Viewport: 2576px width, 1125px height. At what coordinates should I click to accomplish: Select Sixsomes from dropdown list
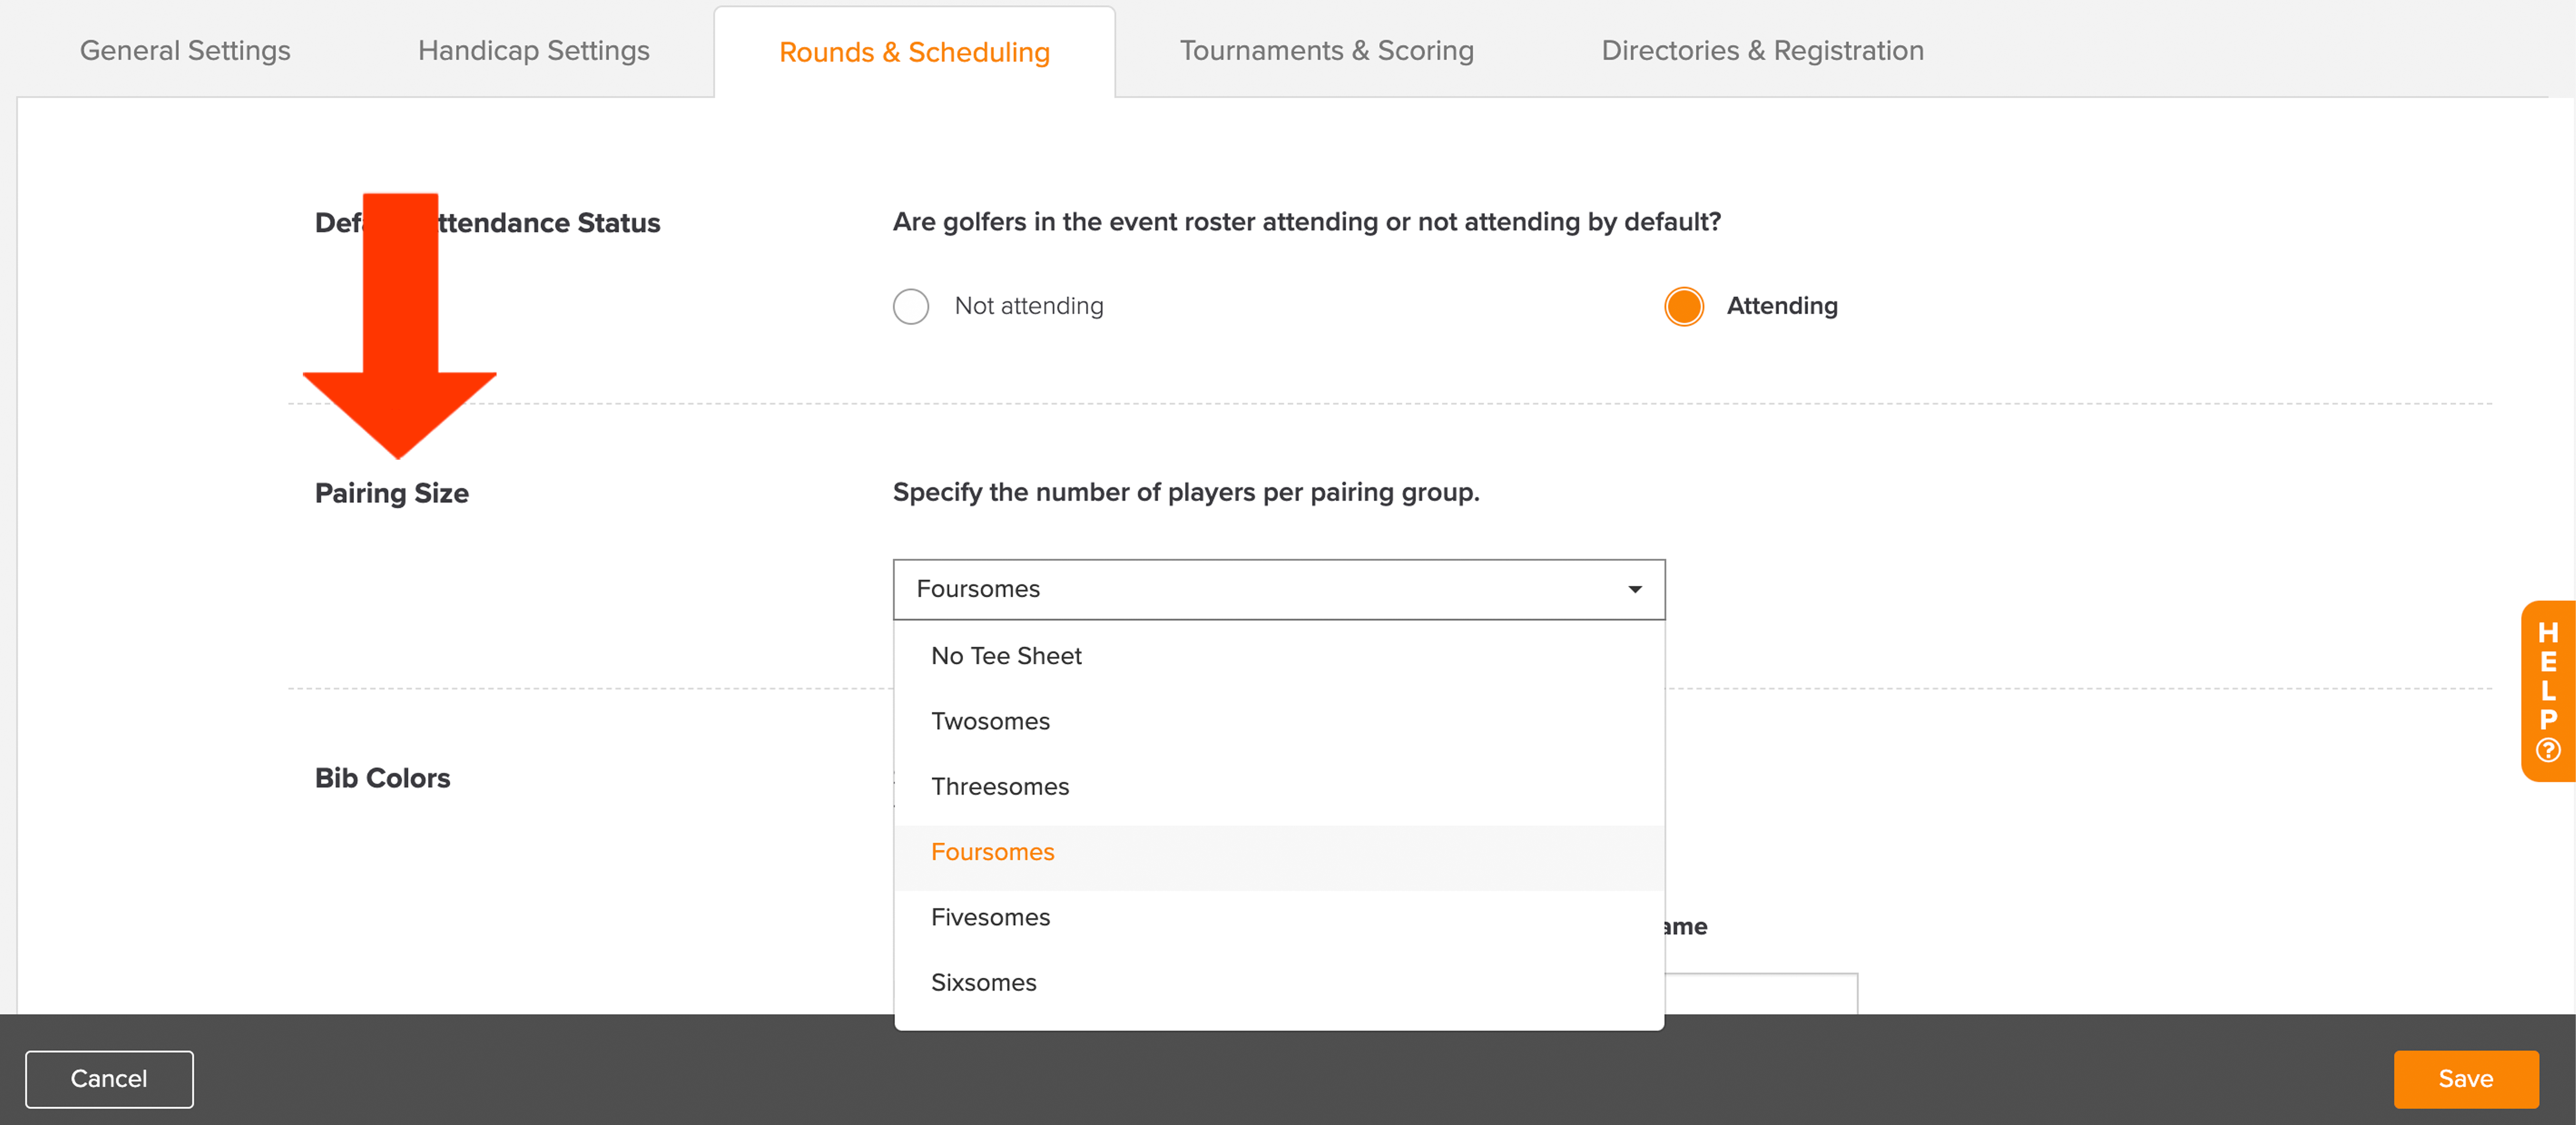point(1279,983)
